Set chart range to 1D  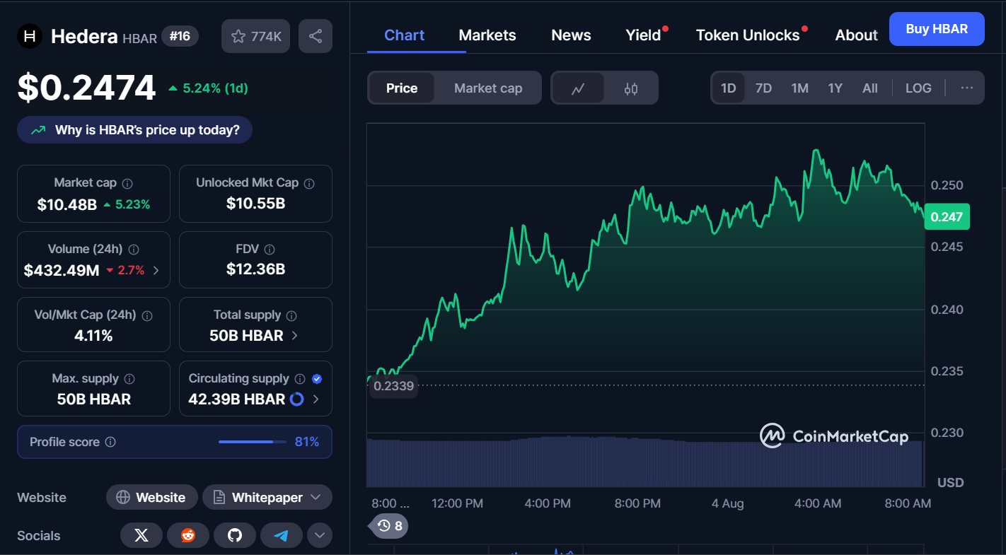click(x=729, y=88)
